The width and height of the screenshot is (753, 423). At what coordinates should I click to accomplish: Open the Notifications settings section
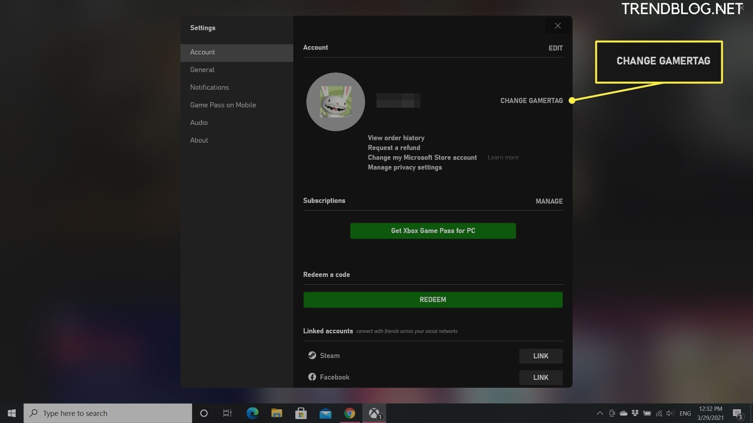pyautogui.click(x=209, y=87)
